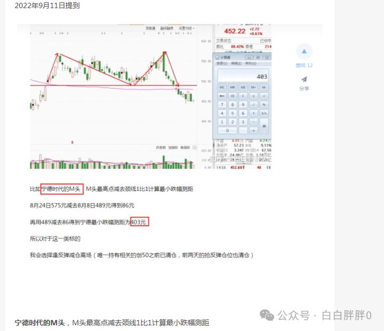Click the calculator CE key

[233, 96]
